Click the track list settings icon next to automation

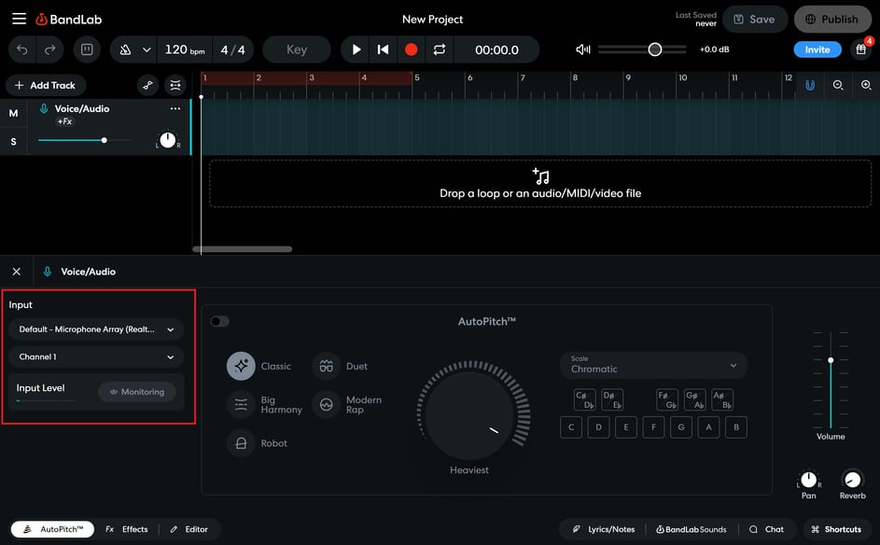pyautogui.click(x=175, y=85)
